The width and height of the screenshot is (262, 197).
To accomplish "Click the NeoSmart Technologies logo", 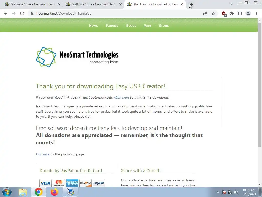I will click(x=77, y=57).
